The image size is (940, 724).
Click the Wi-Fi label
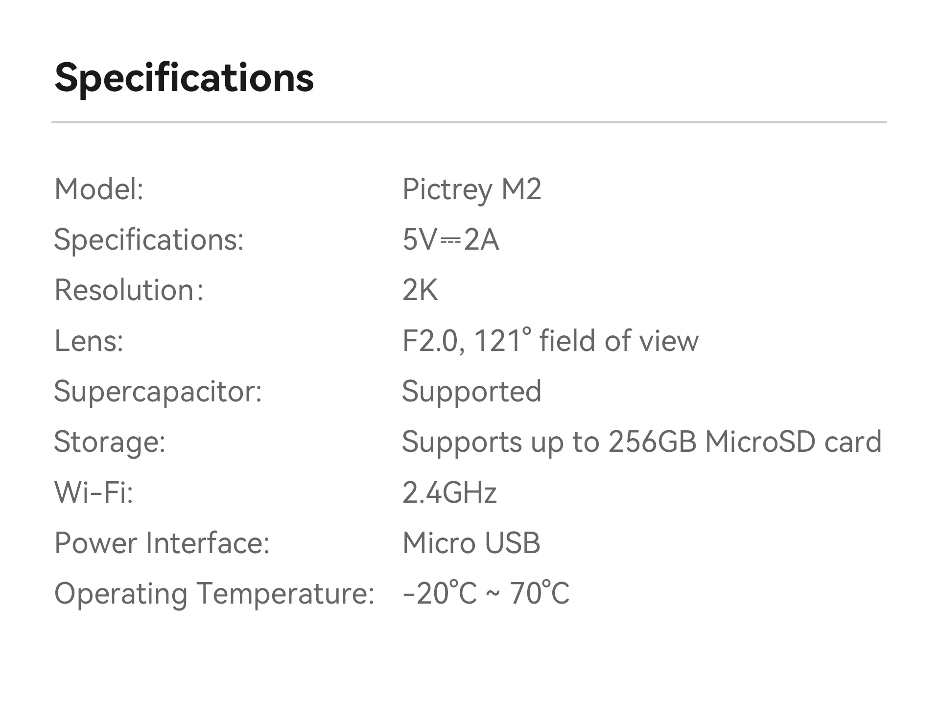(94, 492)
